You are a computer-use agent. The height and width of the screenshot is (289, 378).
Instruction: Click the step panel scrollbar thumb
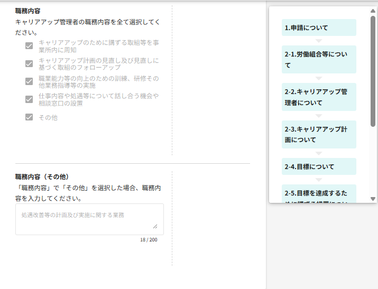click(x=373, y=71)
